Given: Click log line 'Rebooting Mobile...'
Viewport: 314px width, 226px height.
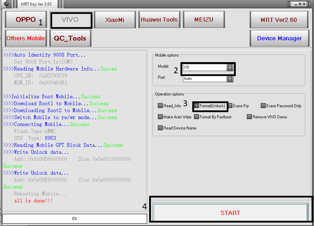Looking at the screenshot, I should tap(40, 194).
